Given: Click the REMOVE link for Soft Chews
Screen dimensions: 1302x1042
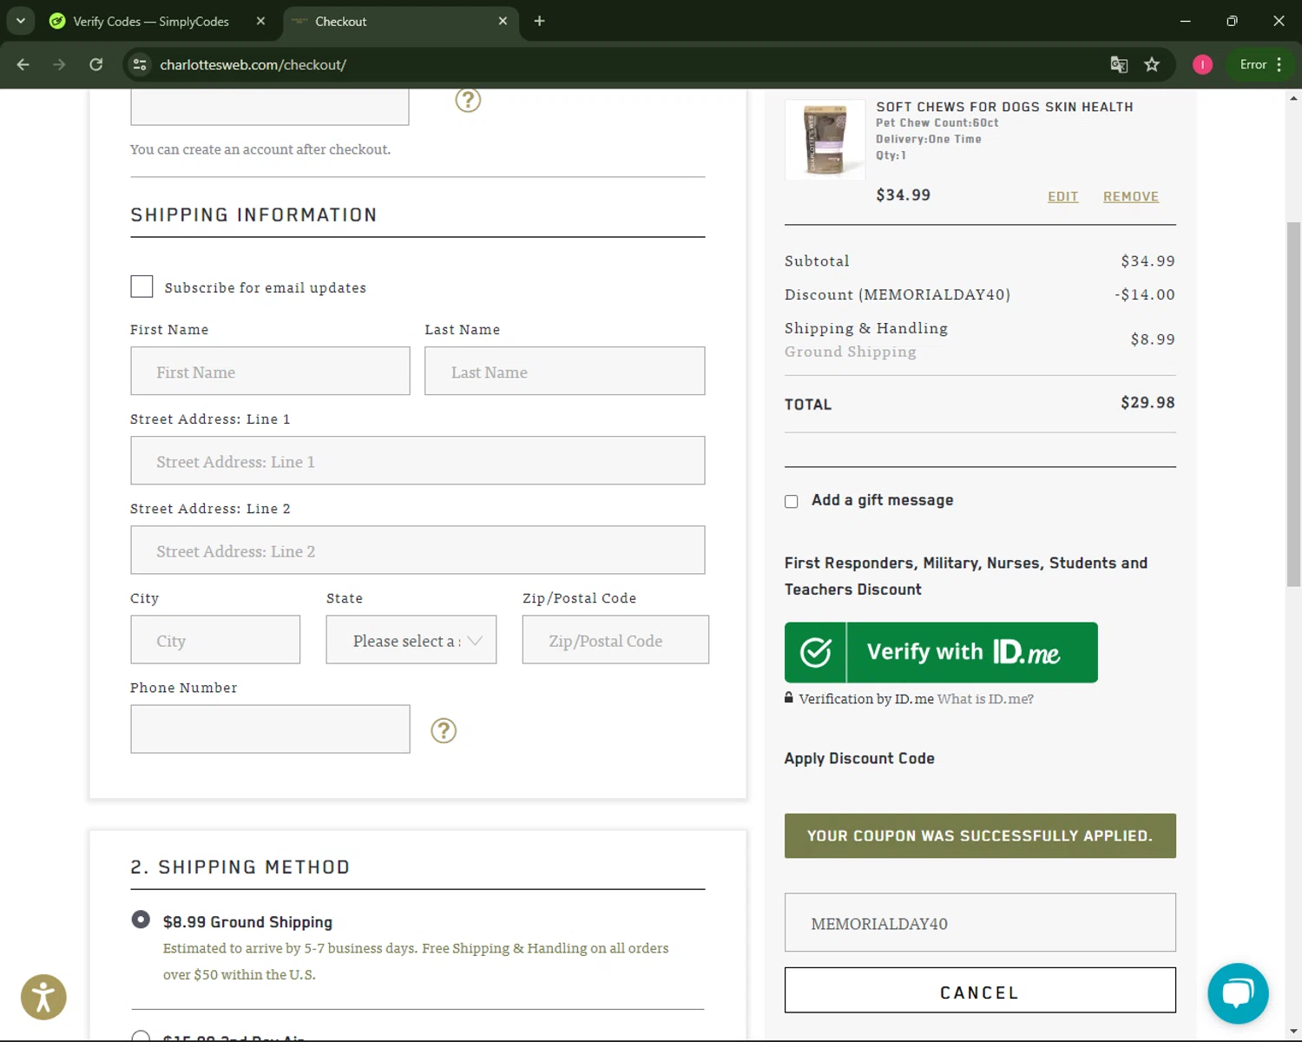Looking at the screenshot, I should click(x=1130, y=197).
